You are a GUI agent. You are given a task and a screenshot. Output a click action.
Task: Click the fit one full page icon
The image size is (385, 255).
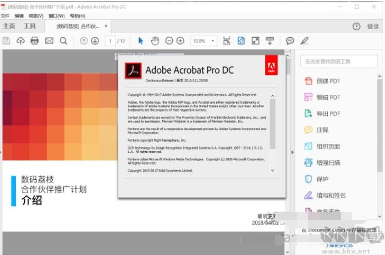(241, 41)
